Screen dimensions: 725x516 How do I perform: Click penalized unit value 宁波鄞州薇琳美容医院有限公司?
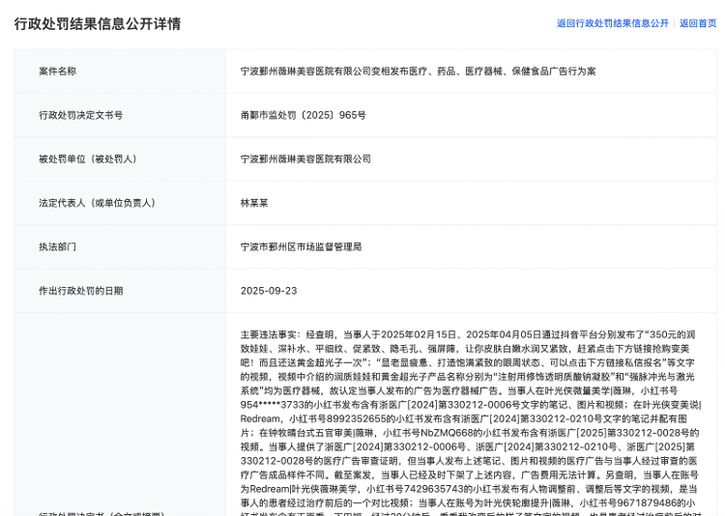pyautogui.click(x=305, y=159)
